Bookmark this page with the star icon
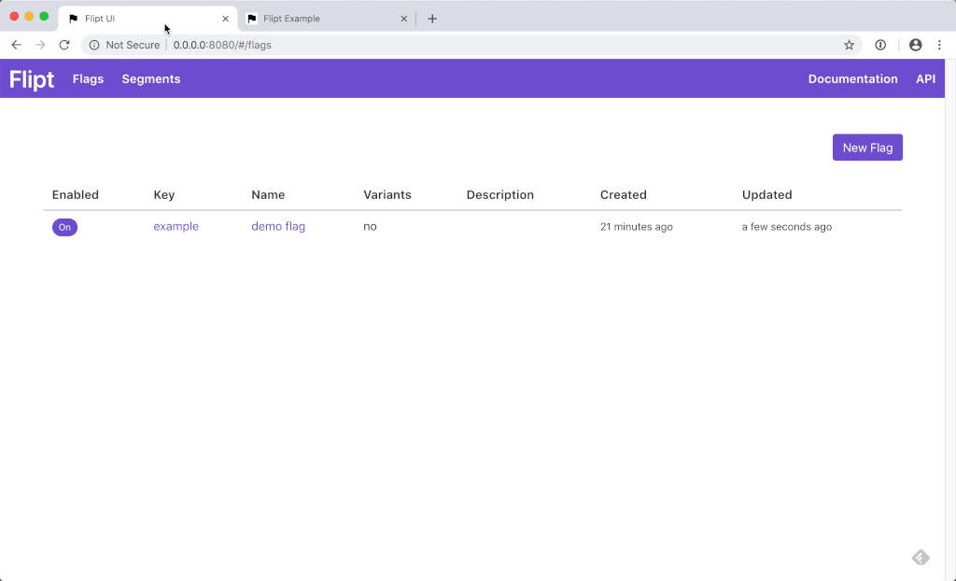The width and height of the screenshot is (956, 581). pos(849,45)
